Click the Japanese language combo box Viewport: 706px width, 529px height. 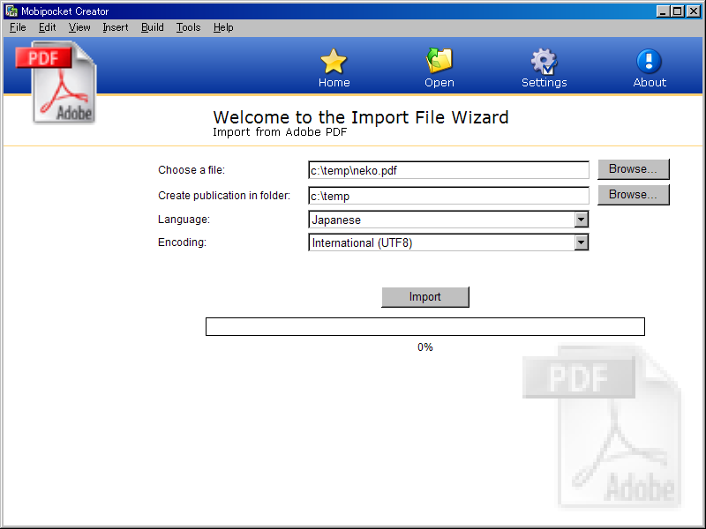448,220
